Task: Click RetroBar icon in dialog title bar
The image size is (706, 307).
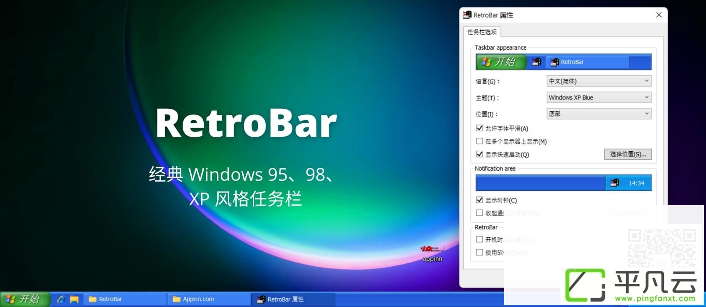Action: (x=467, y=15)
